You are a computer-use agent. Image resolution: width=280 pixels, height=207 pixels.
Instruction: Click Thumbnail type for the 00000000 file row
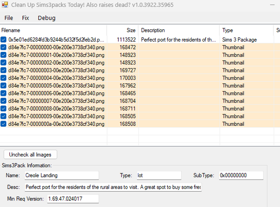233,47
